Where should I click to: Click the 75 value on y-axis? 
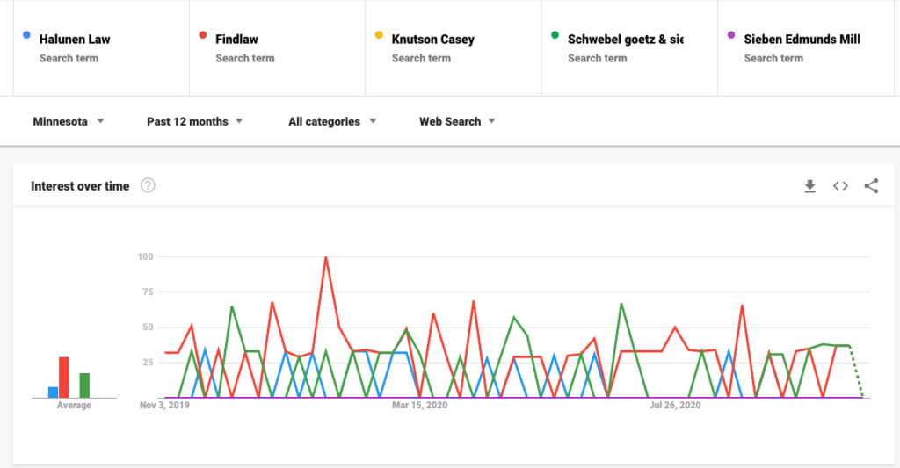point(148,292)
